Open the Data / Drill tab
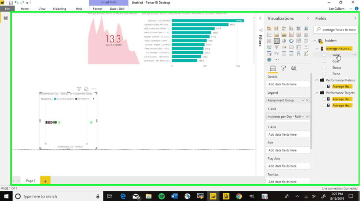Viewport: 360px width, 202px height. pos(117,9)
